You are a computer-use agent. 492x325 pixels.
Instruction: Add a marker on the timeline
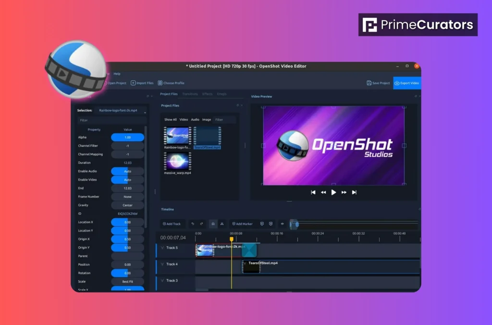[244, 224]
